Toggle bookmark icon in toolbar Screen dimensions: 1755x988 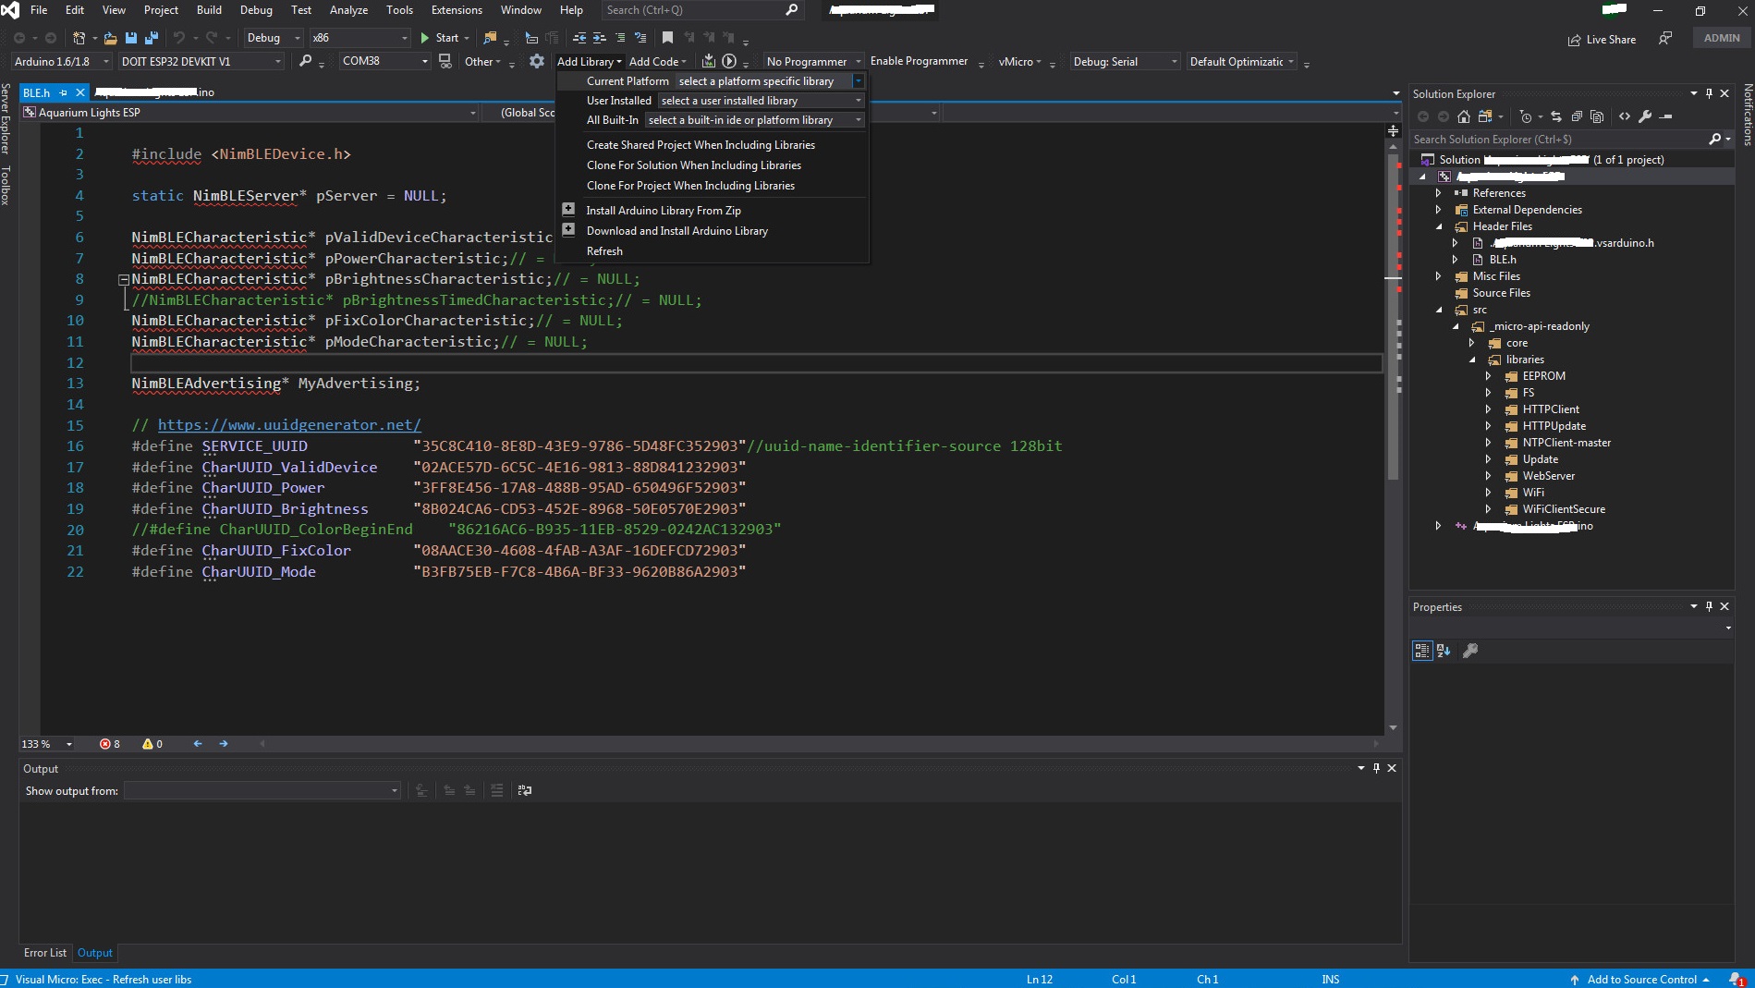pos(667,38)
